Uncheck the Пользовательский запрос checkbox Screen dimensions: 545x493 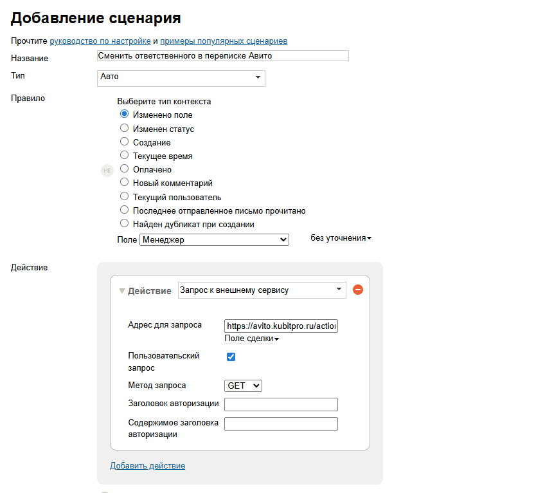(x=231, y=357)
